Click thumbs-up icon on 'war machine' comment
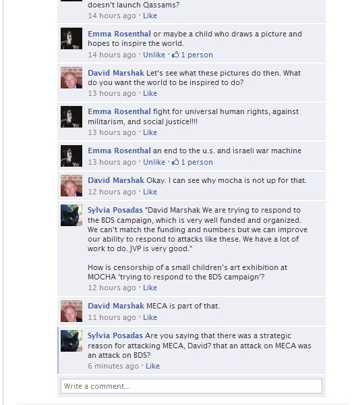 [175, 162]
